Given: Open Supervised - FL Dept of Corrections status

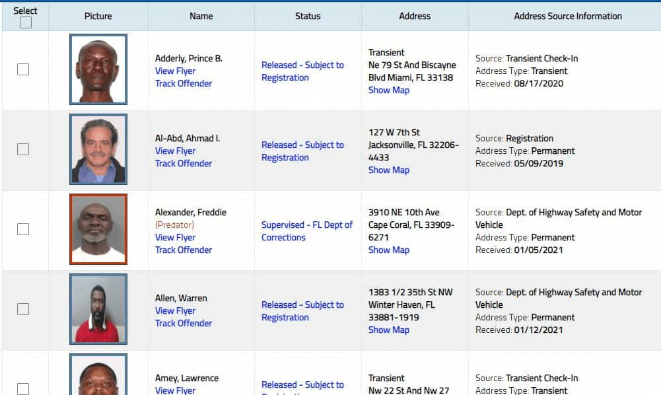Looking at the screenshot, I should (x=307, y=231).
